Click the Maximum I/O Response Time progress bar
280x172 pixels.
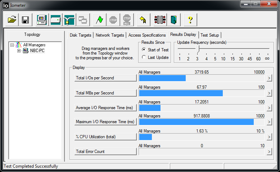(x=202, y=122)
